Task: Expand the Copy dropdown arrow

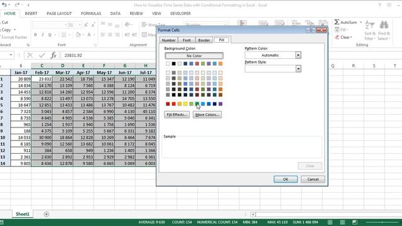Action: [x=14, y=30]
